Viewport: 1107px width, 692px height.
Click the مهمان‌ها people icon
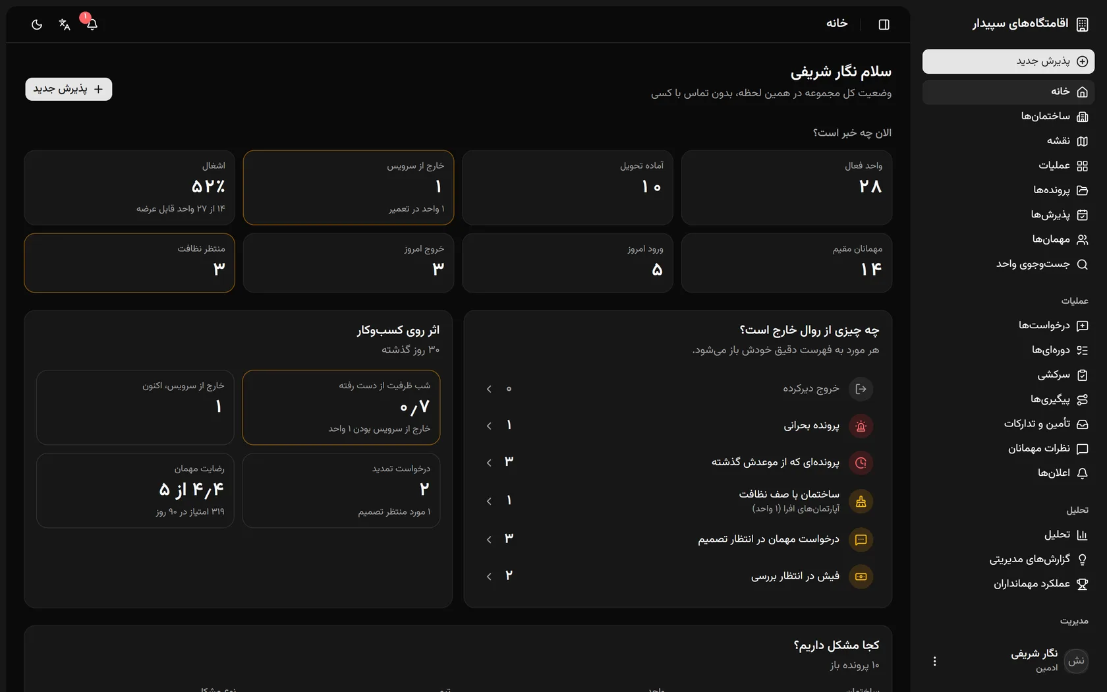(x=1082, y=240)
